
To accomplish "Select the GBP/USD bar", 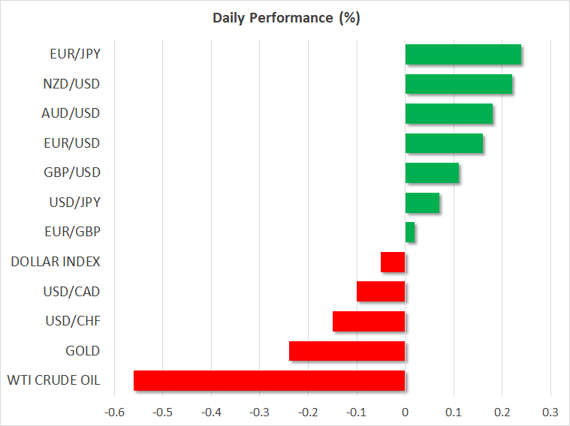I will 432,173.
